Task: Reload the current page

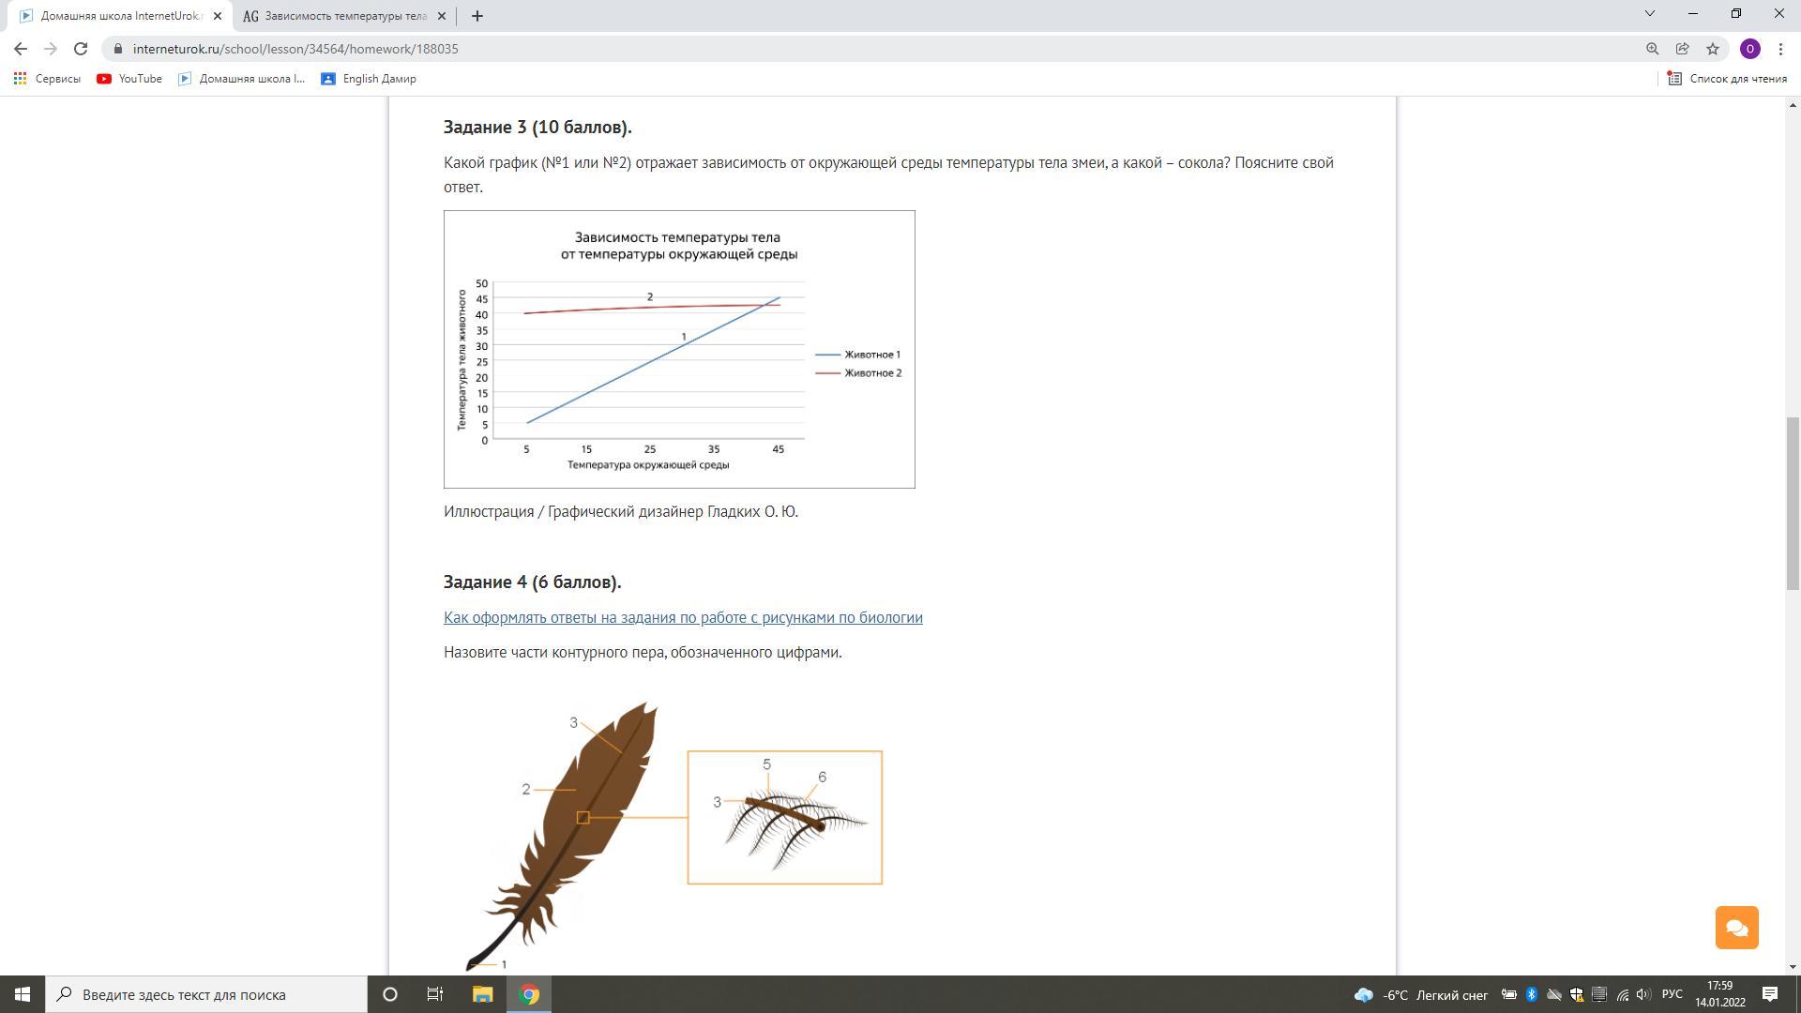Action: 81,49
